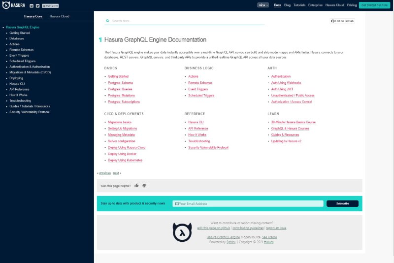Switch to the Hasura Core tab

click(33, 16)
